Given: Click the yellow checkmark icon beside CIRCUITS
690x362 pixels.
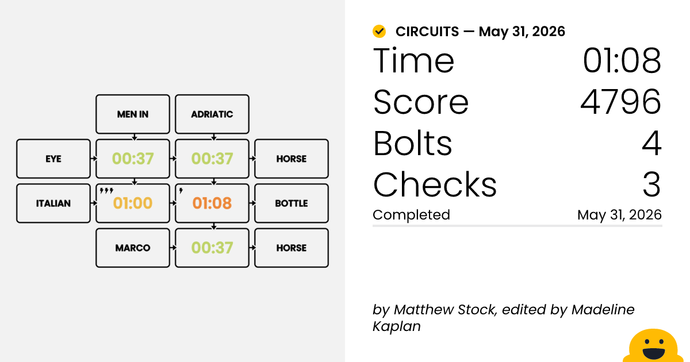Looking at the screenshot, I should (x=379, y=32).
